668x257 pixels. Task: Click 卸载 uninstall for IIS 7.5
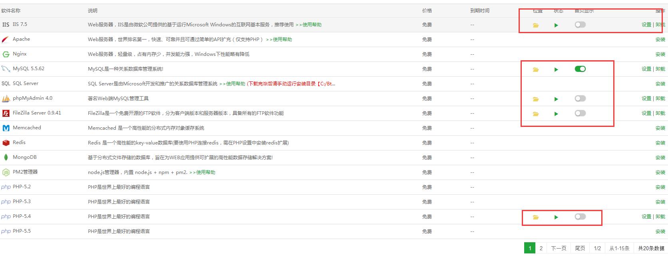[x=660, y=25]
